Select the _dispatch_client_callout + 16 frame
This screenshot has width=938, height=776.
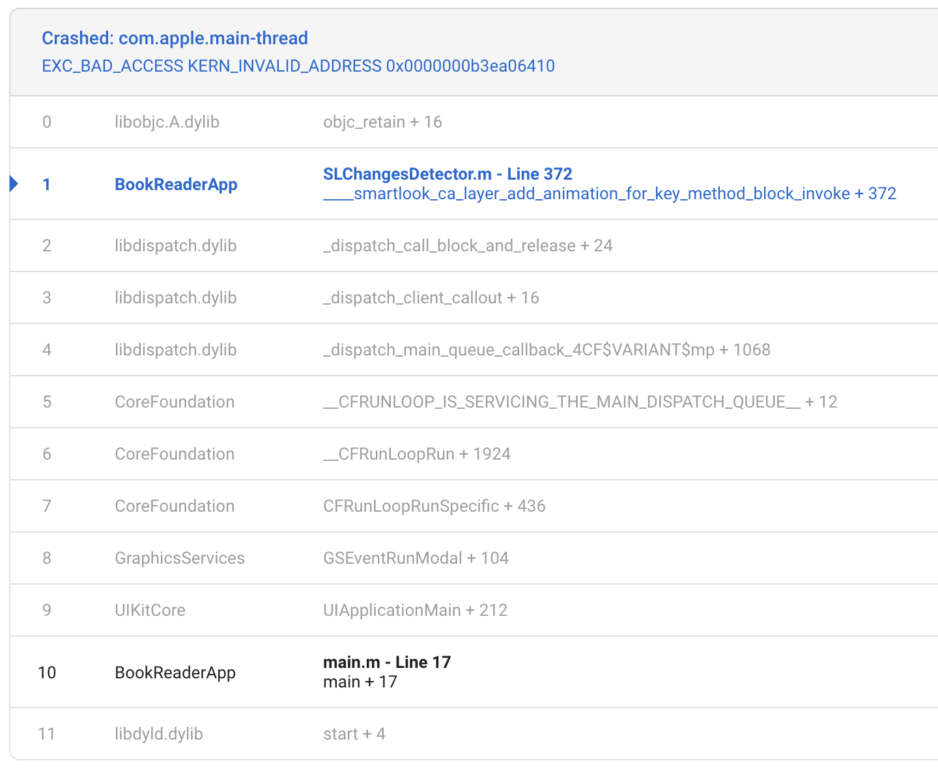pos(431,298)
